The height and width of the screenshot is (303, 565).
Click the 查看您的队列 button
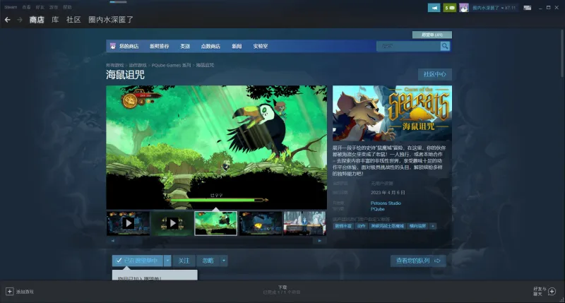pyautogui.click(x=418, y=261)
